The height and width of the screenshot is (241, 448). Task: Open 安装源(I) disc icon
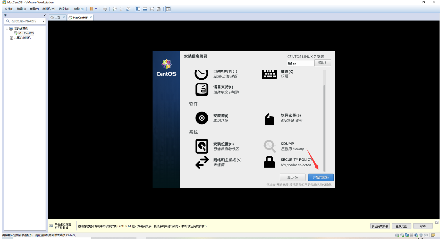(202, 118)
